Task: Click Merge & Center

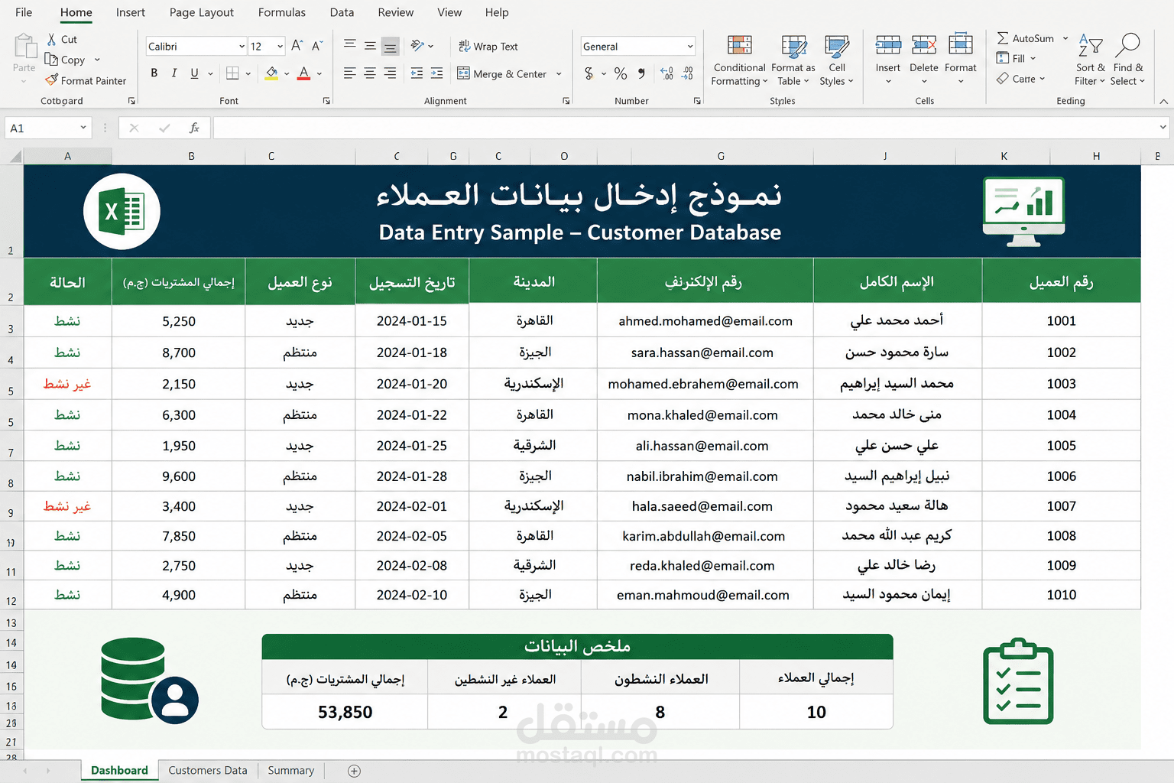Action: pyautogui.click(x=502, y=74)
